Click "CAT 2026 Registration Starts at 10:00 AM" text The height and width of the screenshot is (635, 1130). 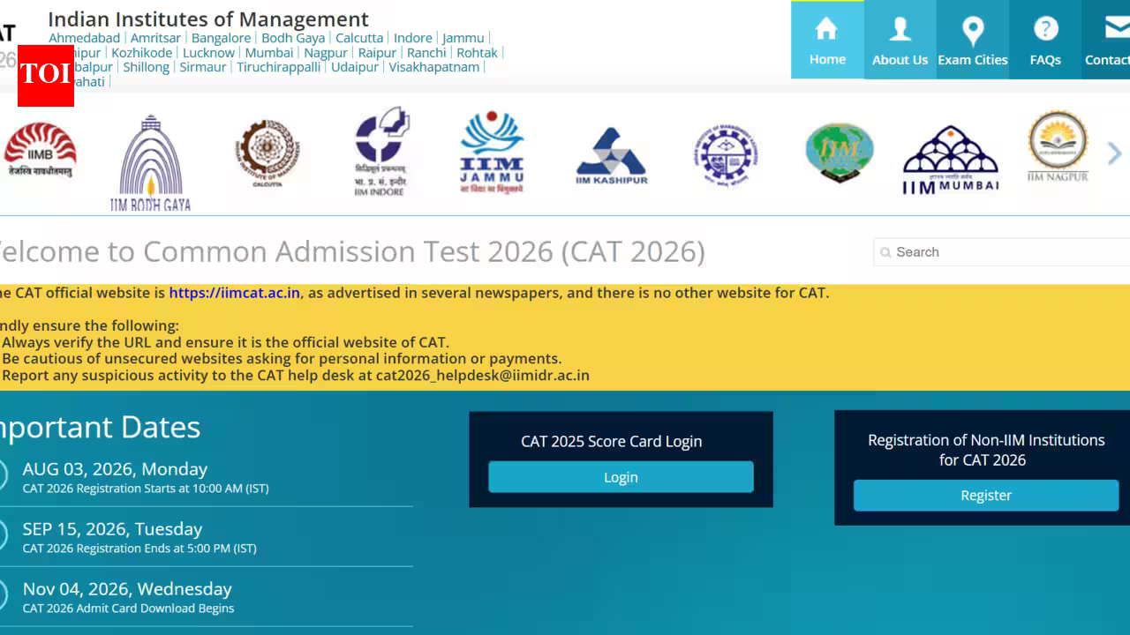(x=146, y=489)
